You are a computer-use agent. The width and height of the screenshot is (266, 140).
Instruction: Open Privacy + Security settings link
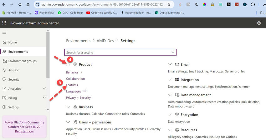(x=78, y=97)
